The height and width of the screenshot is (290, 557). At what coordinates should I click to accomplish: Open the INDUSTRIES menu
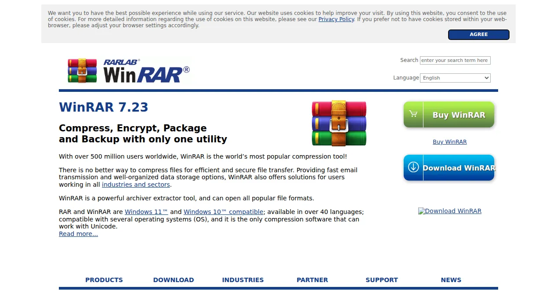point(243,280)
